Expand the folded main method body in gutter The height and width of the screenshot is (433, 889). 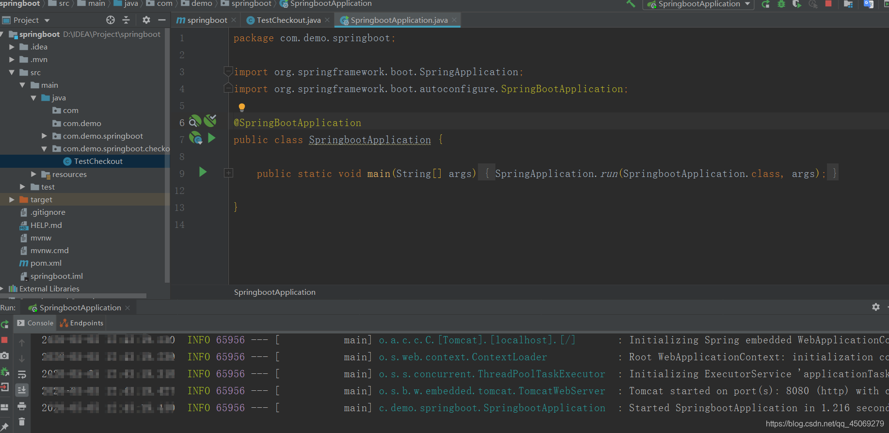pyautogui.click(x=229, y=173)
